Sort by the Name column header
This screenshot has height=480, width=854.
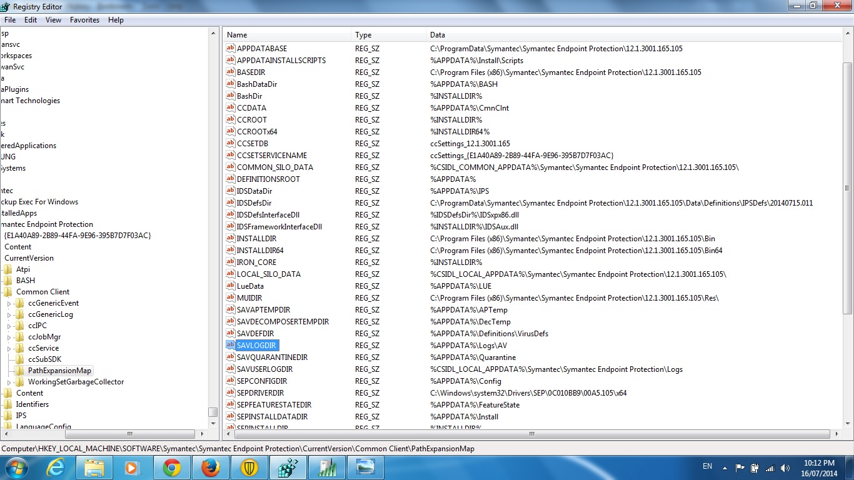[x=287, y=35]
